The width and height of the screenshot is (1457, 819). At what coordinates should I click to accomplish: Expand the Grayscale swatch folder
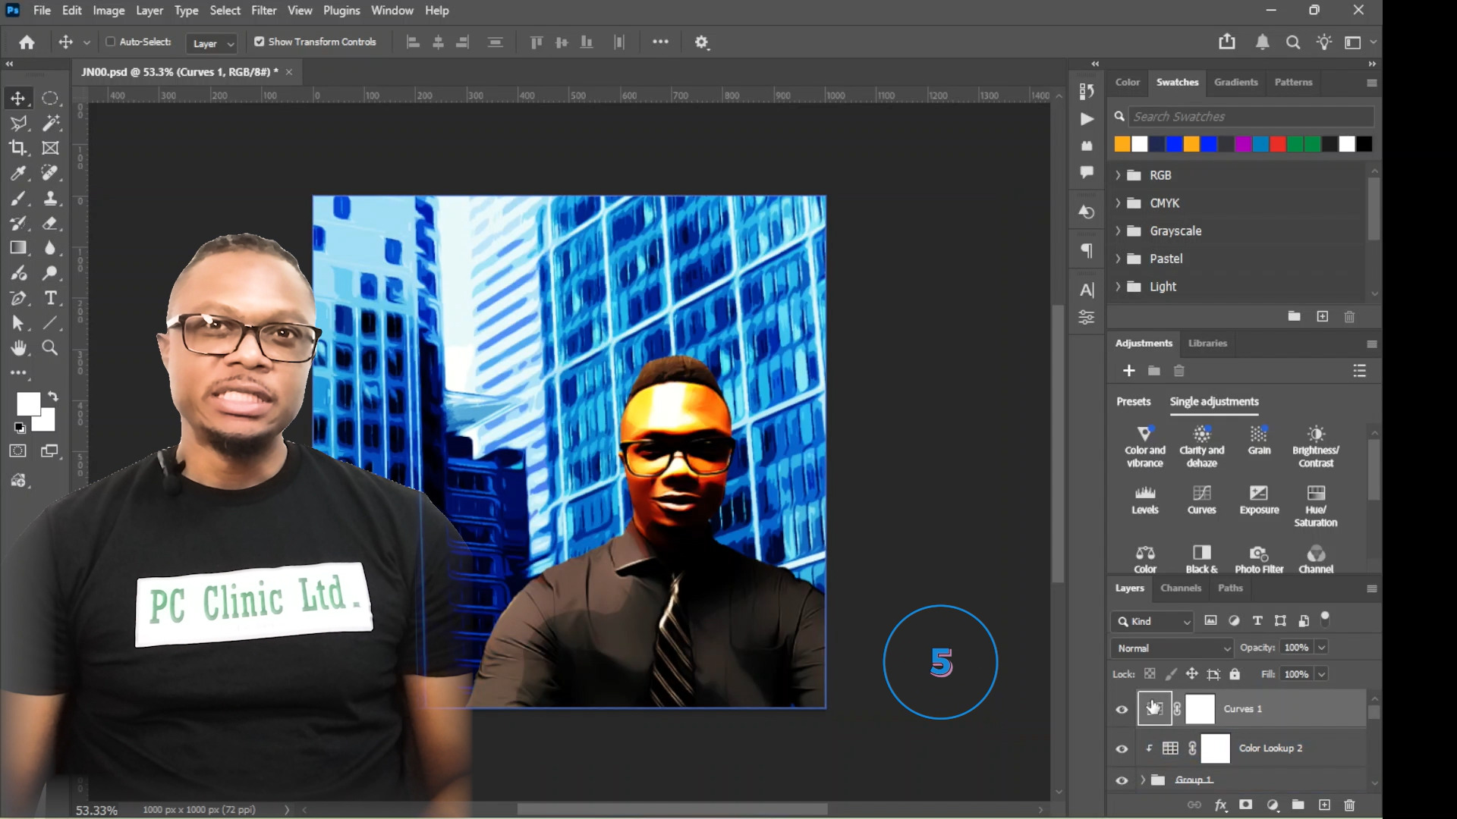pyautogui.click(x=1118, y=231)
